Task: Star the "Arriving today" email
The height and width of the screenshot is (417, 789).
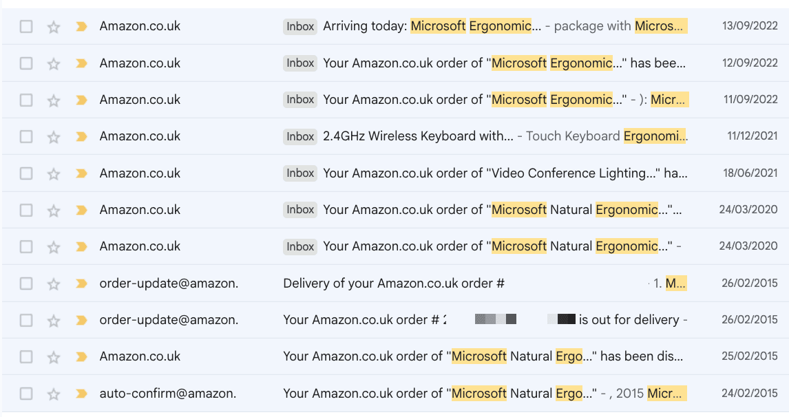Action: (53, 25)
